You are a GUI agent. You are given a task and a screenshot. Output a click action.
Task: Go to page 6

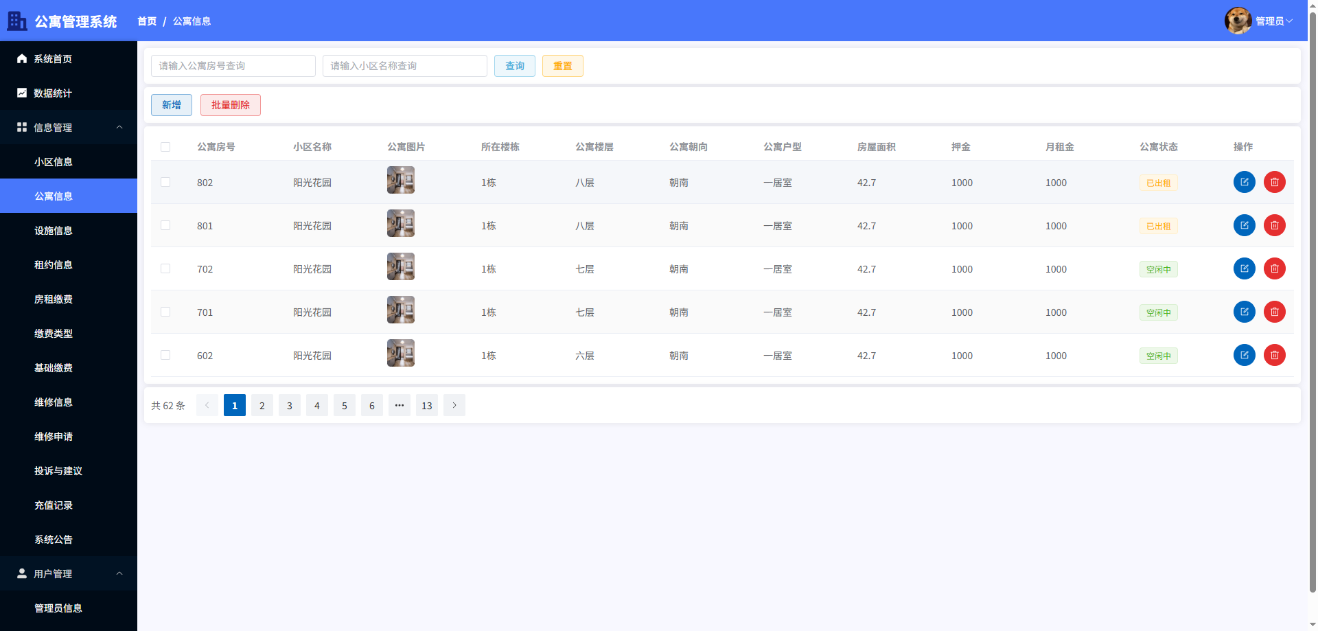click(372, 405)
